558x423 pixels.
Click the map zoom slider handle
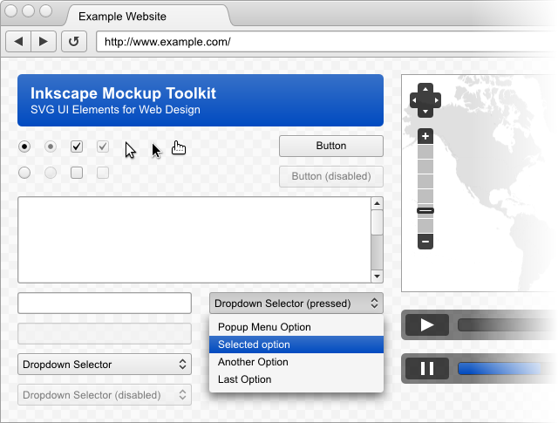[x=425, y=211]
